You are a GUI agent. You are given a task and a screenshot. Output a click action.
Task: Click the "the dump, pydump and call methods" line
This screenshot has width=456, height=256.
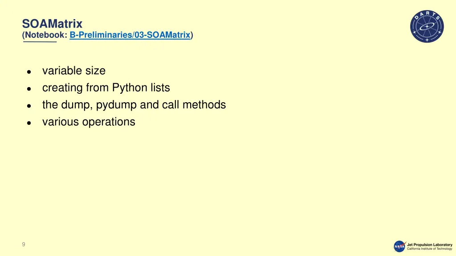click(134, 105)
